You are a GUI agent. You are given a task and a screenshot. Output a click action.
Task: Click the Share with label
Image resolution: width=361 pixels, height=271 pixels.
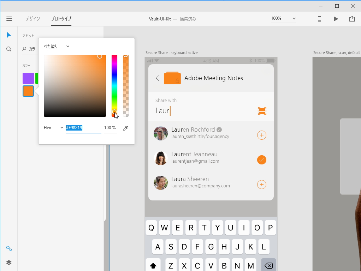point(166,101)
